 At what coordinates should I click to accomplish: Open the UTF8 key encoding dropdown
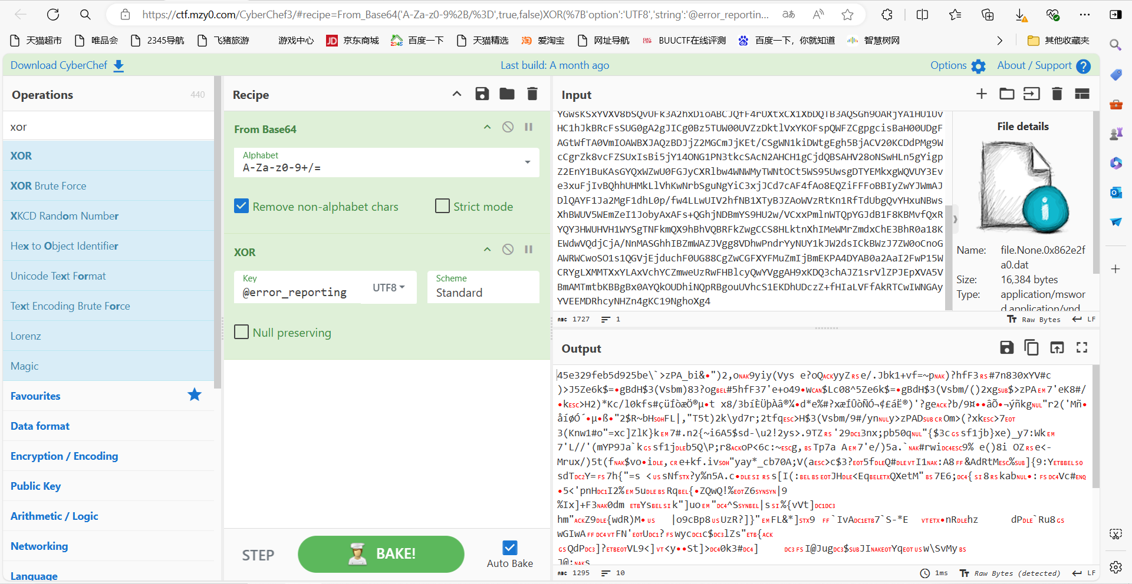pyautogui.click(x=389, y=287)
